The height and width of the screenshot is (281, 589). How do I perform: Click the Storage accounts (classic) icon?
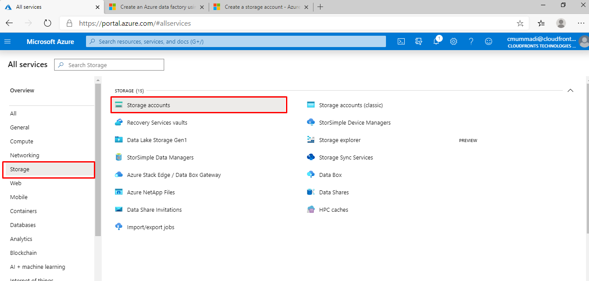point(311,105)
